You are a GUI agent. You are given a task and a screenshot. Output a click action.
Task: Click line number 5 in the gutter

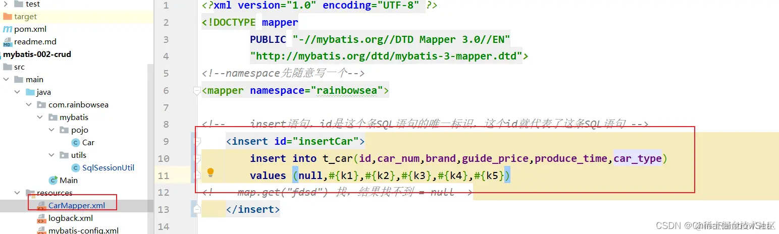point(167,74)
